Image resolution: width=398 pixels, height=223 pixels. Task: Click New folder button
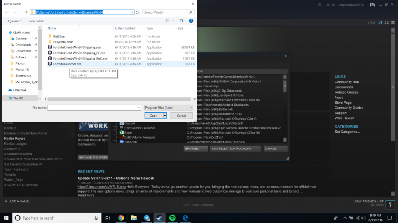[x=37, y=21]
